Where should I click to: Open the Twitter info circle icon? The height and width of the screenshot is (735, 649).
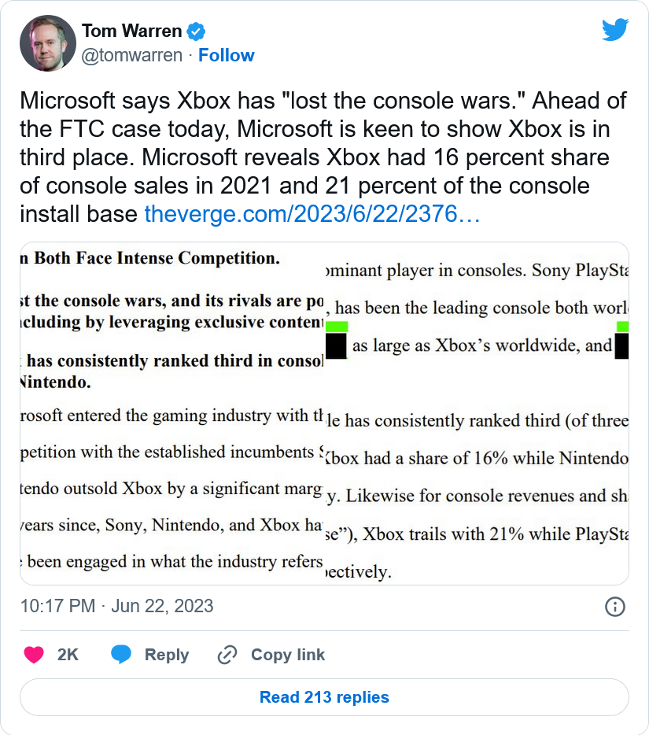[x=614, y=606]
